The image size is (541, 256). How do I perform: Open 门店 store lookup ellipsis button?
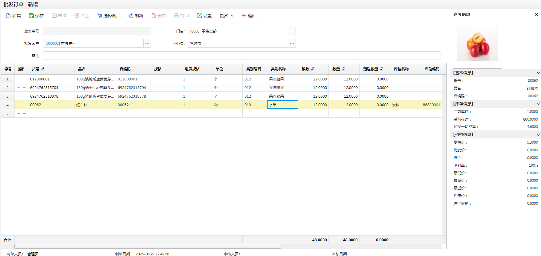[292, 31]
